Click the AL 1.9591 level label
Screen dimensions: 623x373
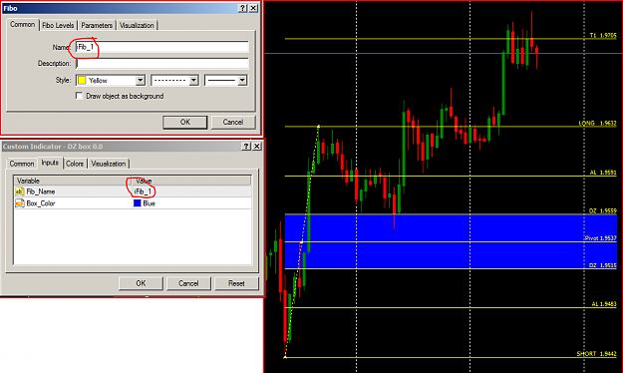click(603, 173)
